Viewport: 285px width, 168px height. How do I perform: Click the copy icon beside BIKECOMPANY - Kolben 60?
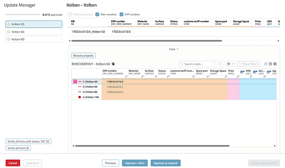113,64
